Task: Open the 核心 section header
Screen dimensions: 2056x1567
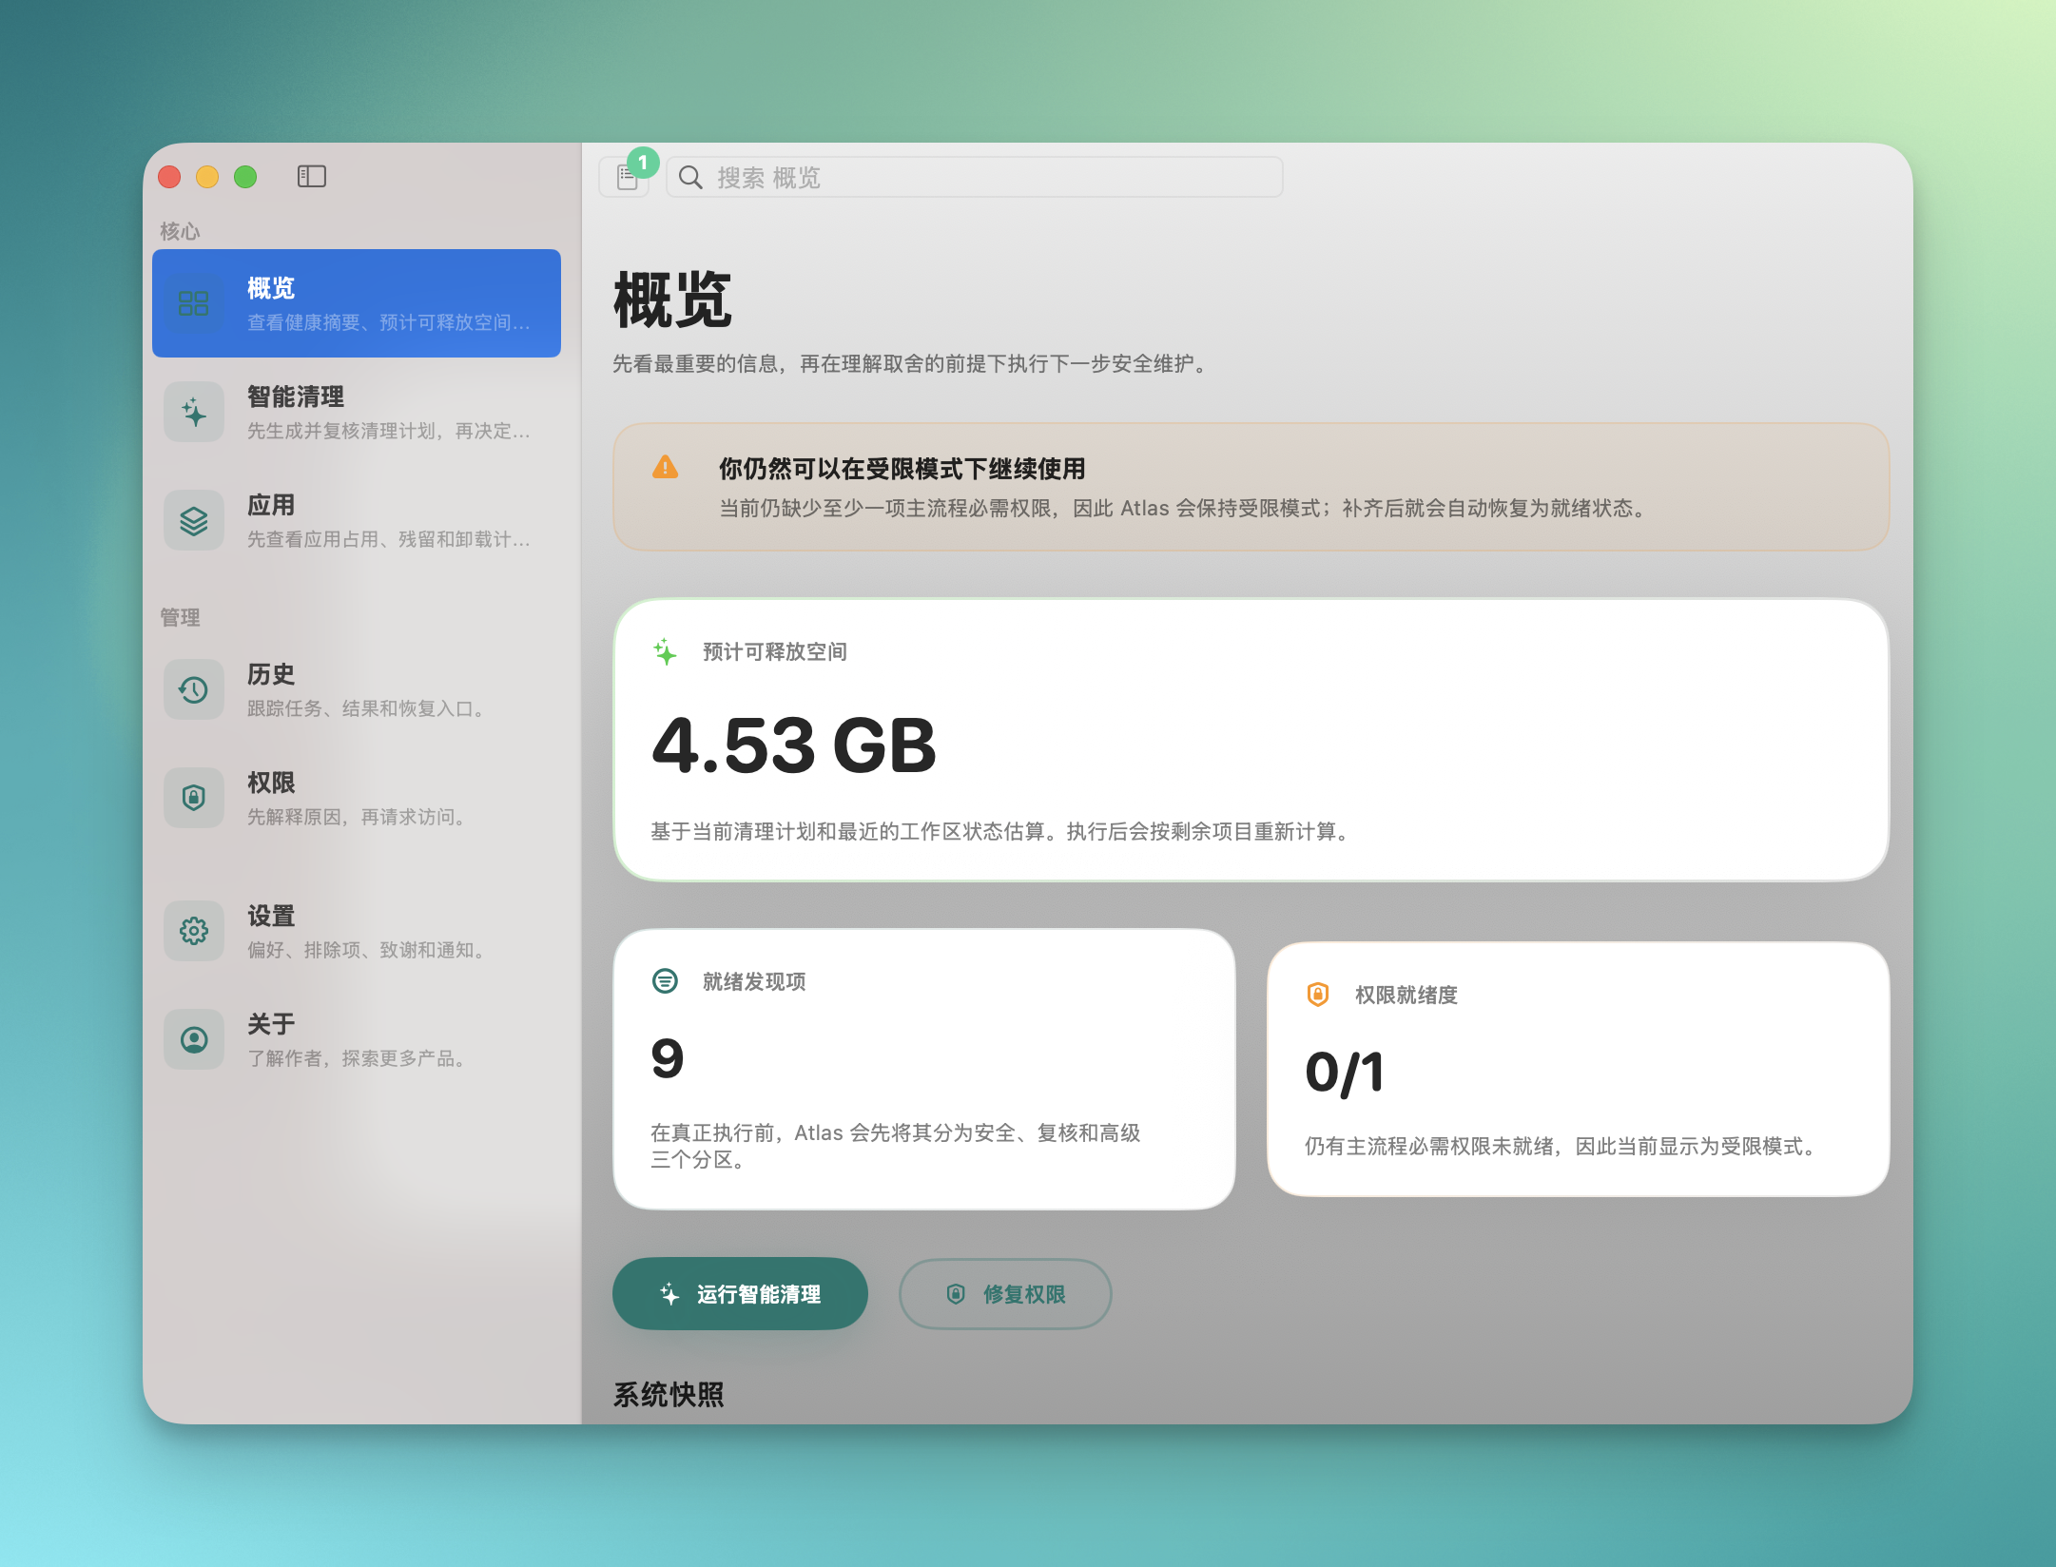Action: point(177,229)
